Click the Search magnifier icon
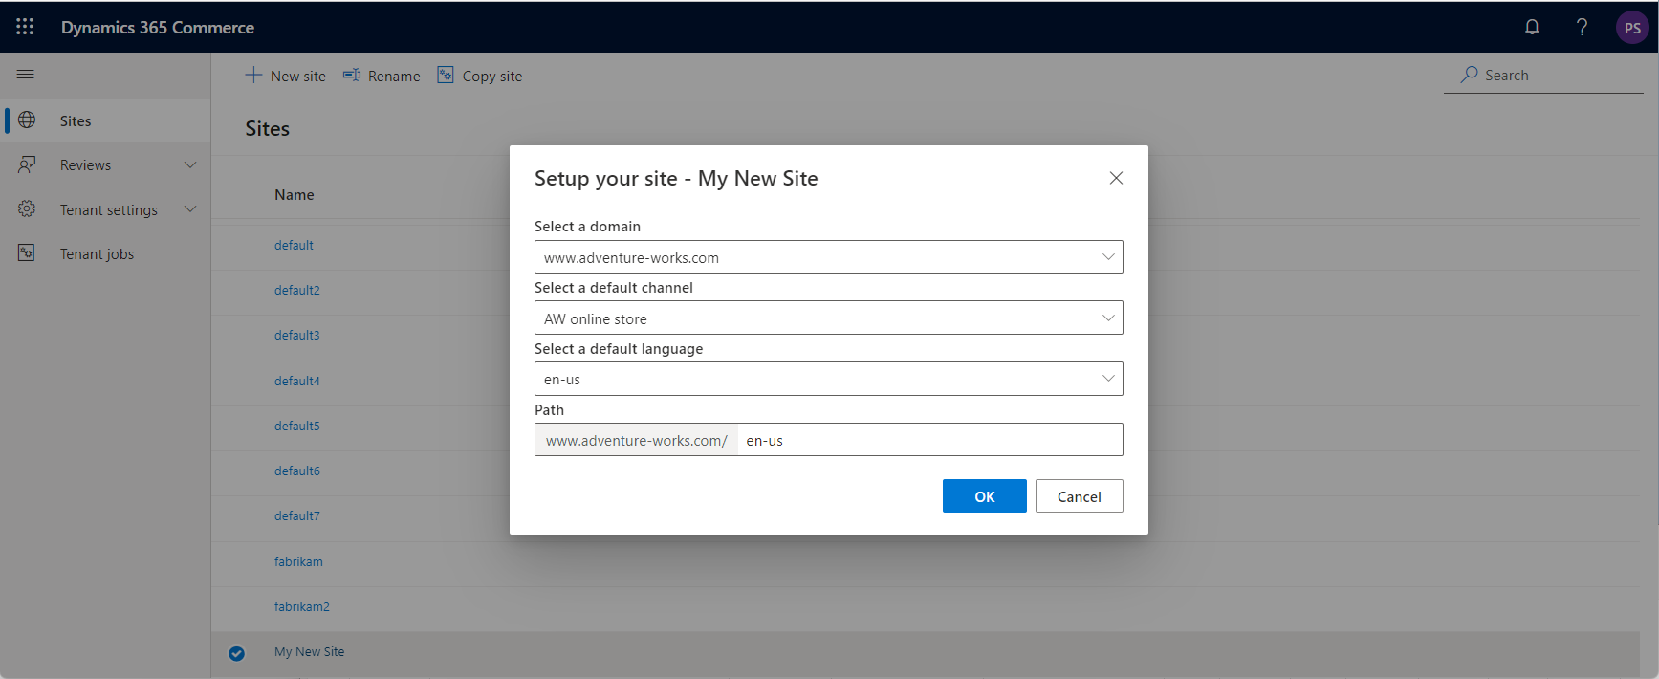 coord(1470,74)
